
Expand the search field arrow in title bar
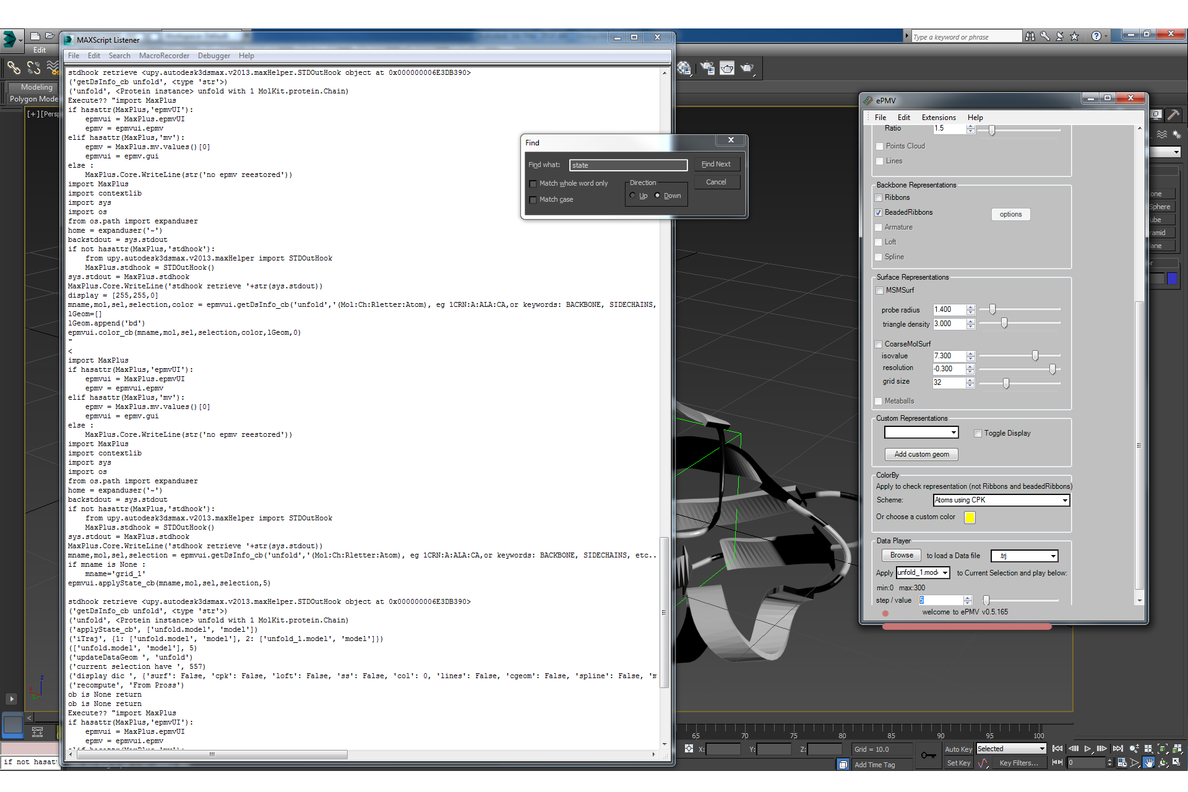(x=906, y=37)
